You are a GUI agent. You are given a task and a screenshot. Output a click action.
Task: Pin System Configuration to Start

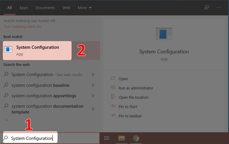coord(128,107)
